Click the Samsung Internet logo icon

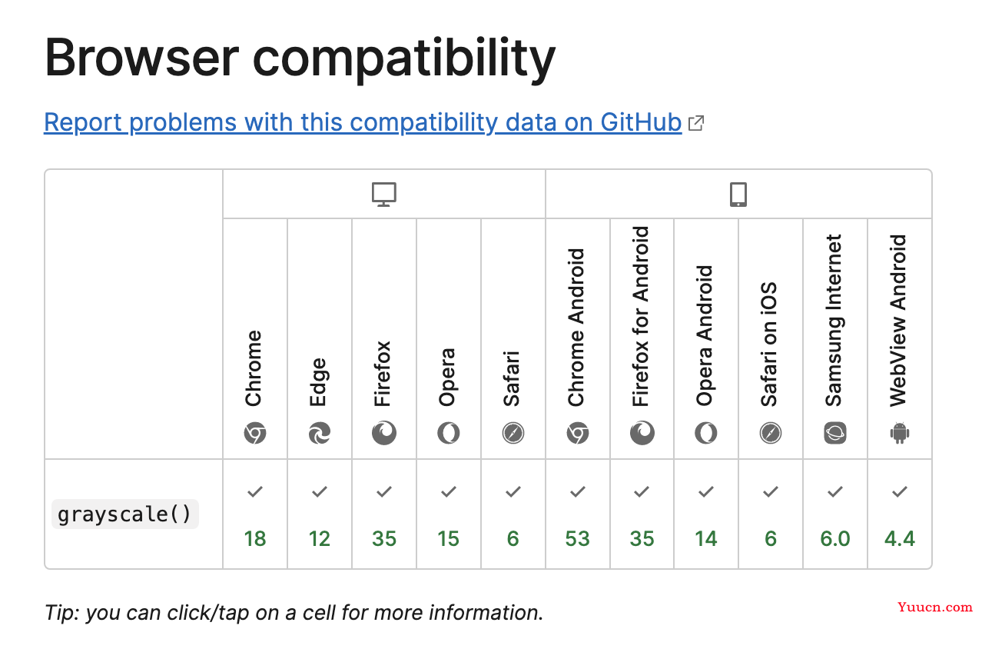[x=835, y=434]
